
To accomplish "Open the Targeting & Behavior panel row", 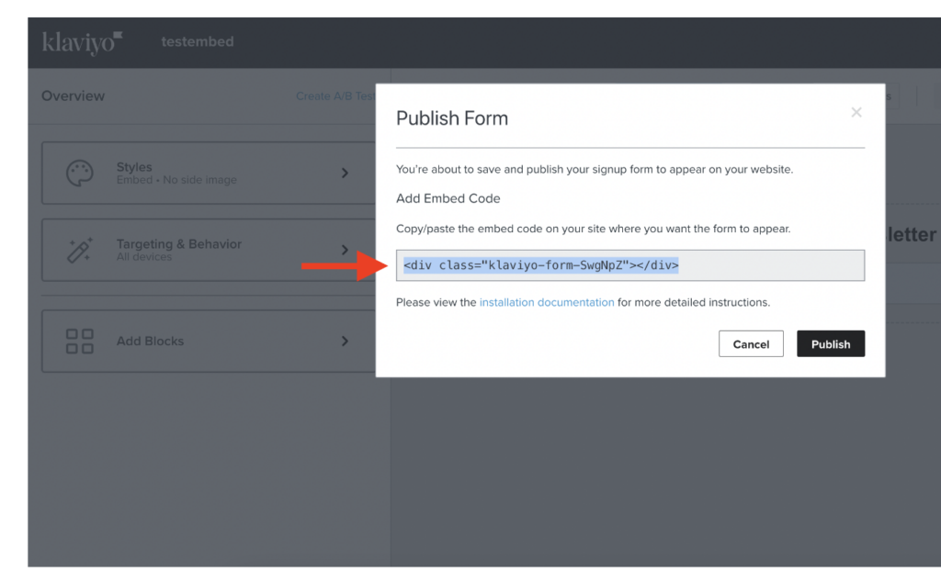I will point(209,250).
